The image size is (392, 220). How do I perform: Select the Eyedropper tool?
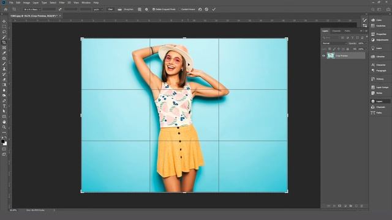pyautogui.click(x=4, y=53)
